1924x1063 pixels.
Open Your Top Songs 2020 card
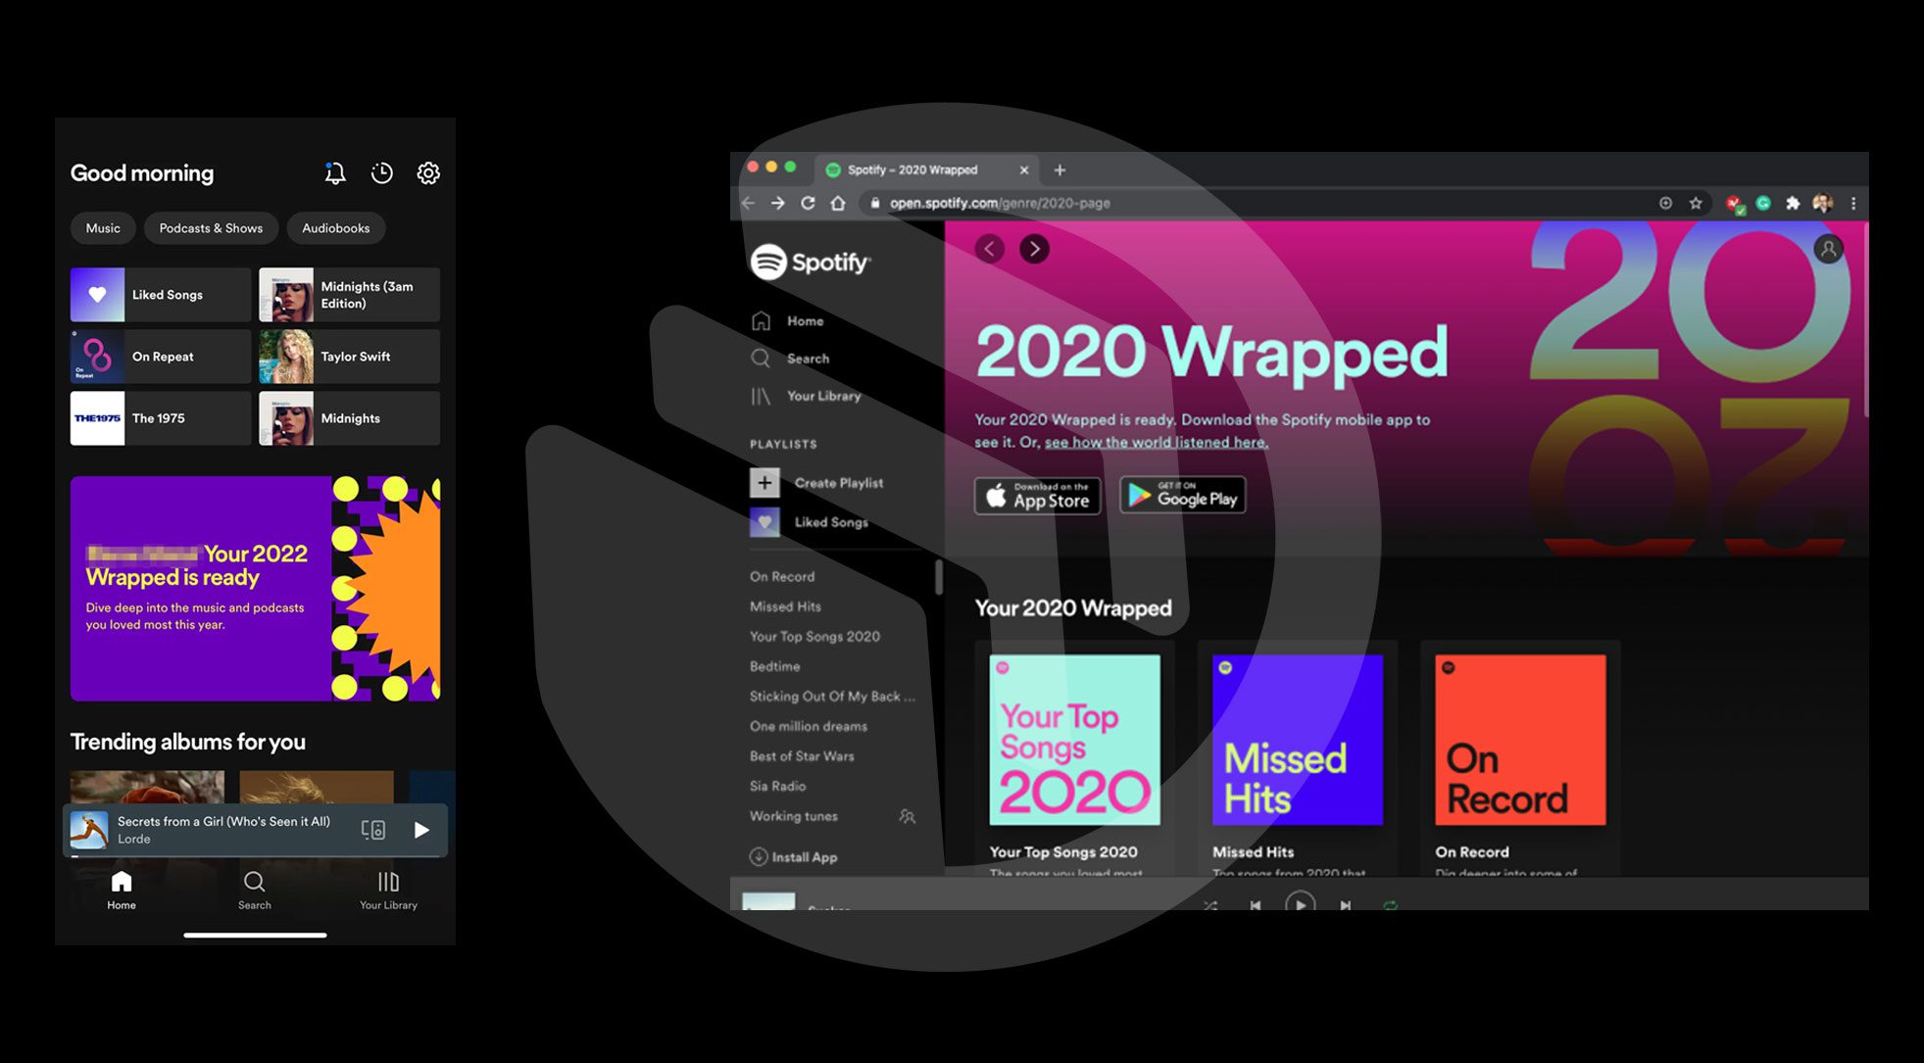1075,759
